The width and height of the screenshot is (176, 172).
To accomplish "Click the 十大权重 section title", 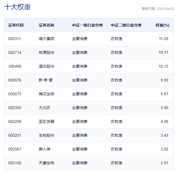I will 17,7.
